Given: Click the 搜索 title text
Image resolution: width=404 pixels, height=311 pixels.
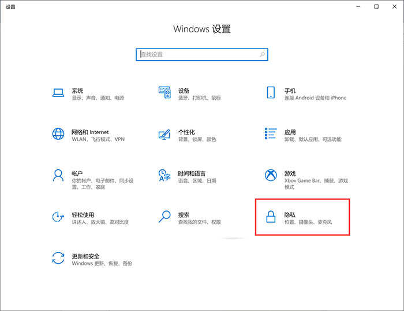Looking at the screenshot, I should point(184,214).
